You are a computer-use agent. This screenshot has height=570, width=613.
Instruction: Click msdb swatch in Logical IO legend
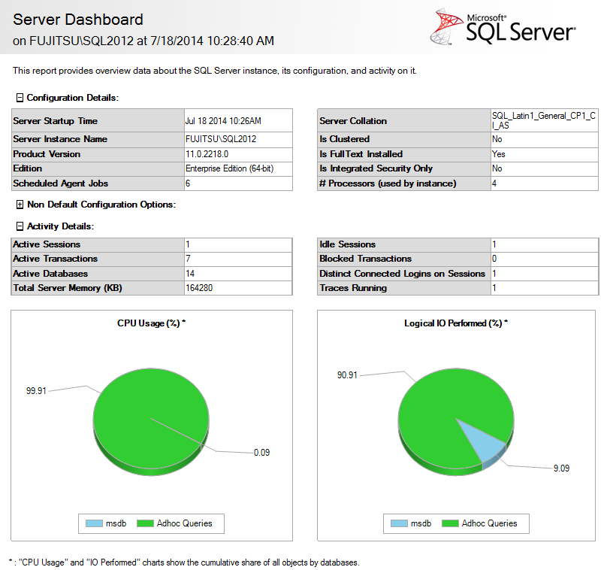398,523
